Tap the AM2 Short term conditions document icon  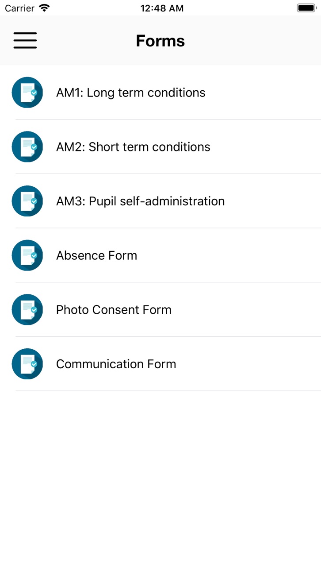(x=27, y=147)
